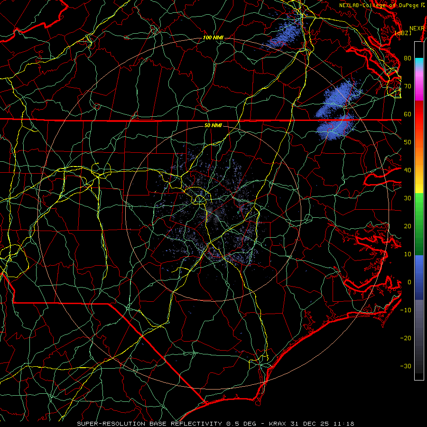Click the 10 dBZ scale label
The height and width of the screenshot is (427, 427).
tap(408, 254)
